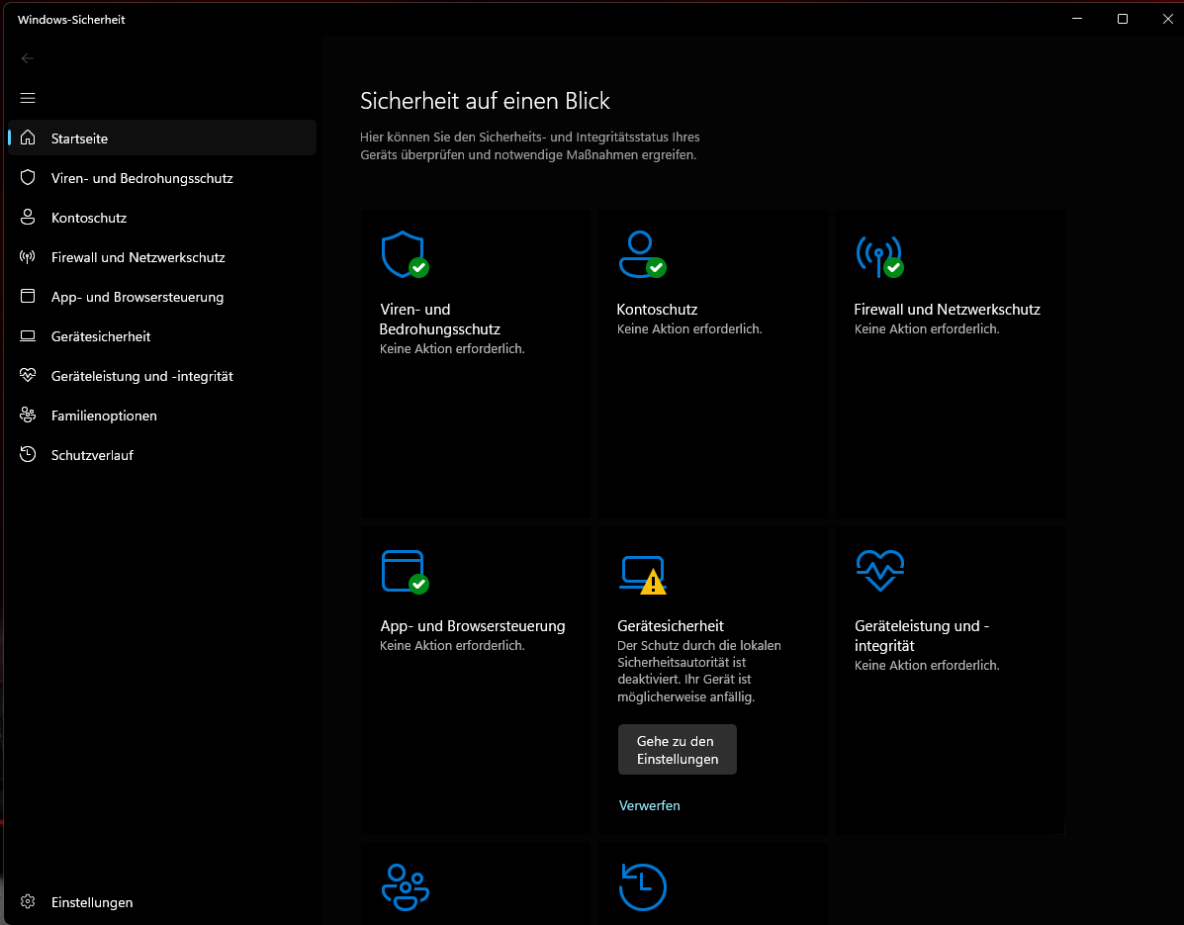Open the Geräteleistung heart monitor tile icon
The height and width of the screenshot is (925, 1184).
pos(879,571)
